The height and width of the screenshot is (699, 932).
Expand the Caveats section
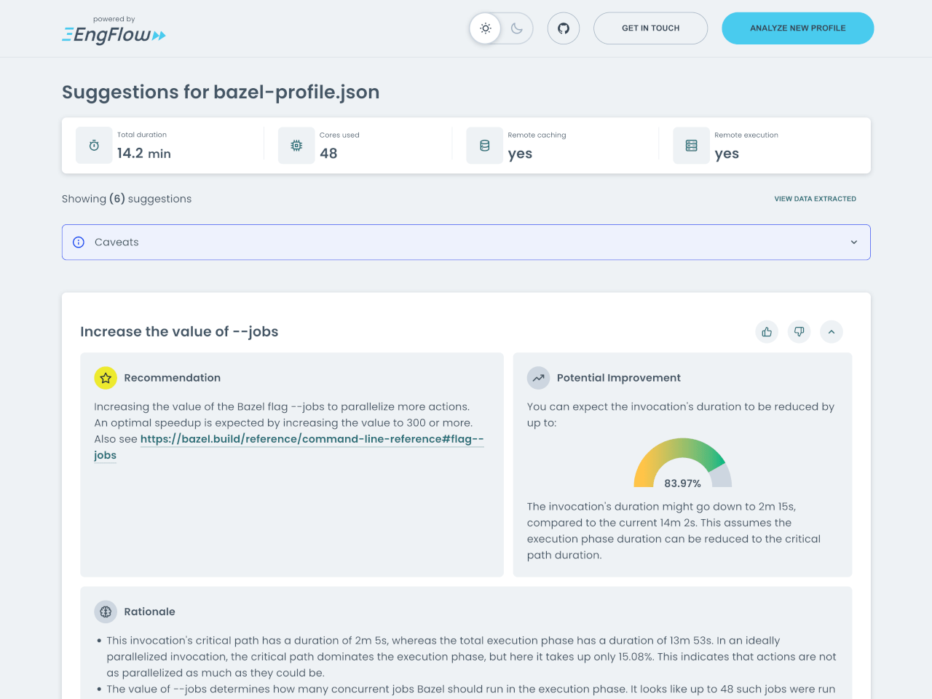point(853,242)
